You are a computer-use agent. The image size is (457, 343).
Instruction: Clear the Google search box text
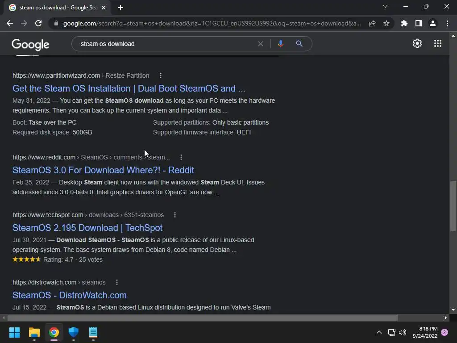261,44
